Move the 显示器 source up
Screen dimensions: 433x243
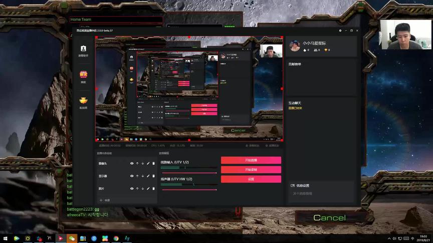pos(137,176)
